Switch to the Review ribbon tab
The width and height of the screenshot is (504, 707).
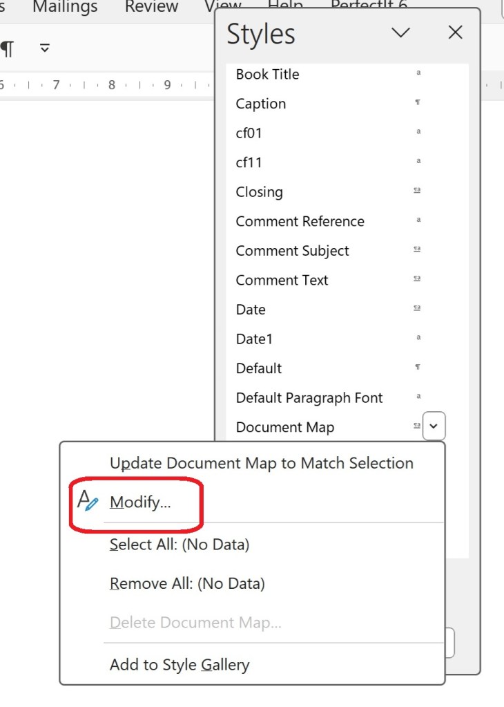click(x=153, y=7)
